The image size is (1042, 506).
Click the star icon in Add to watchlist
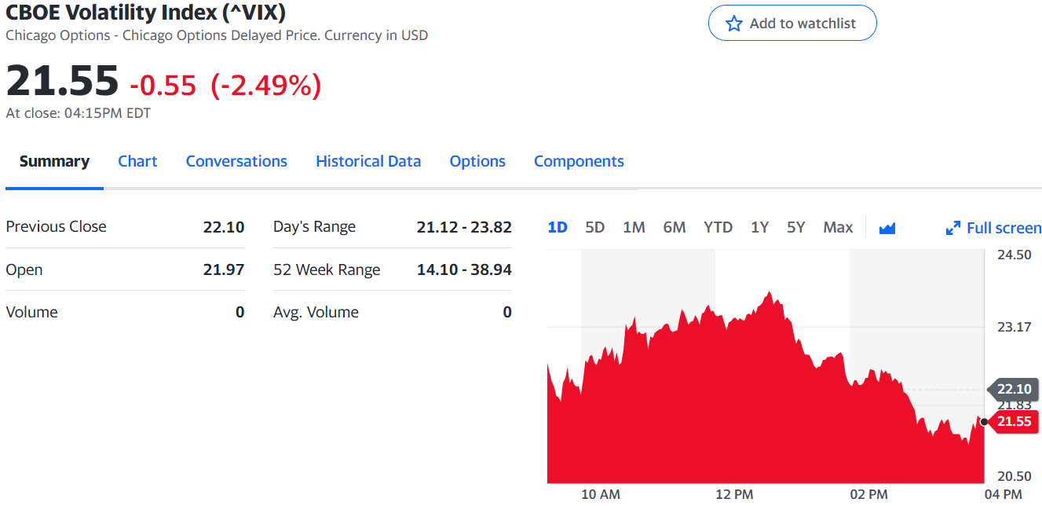pyautogui.click(x=734, y=24)
